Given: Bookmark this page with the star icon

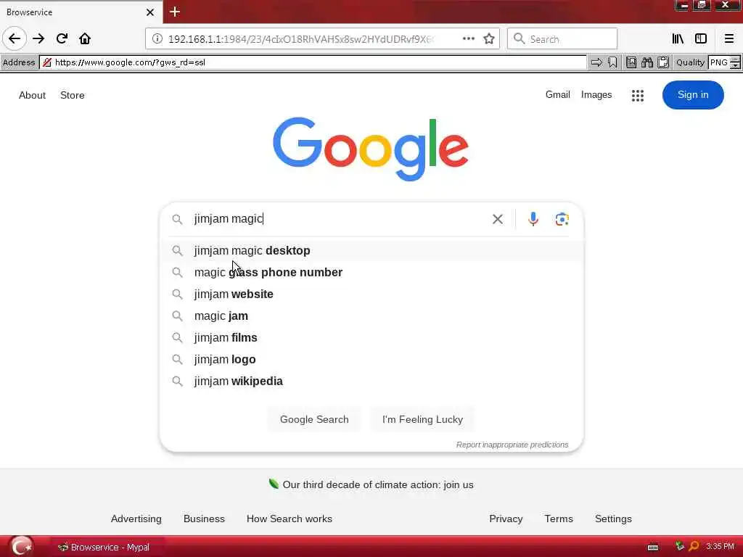Looking at the screenshot, I should (x=489, y=39).
